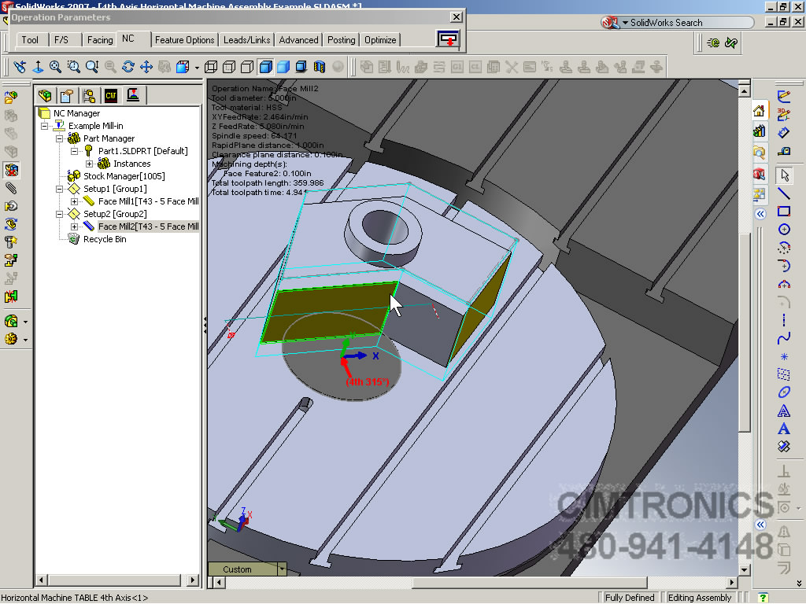Switch to the Tool tab
The height and width of the screenshot is (604, 806).
click(x=30, y=40)
